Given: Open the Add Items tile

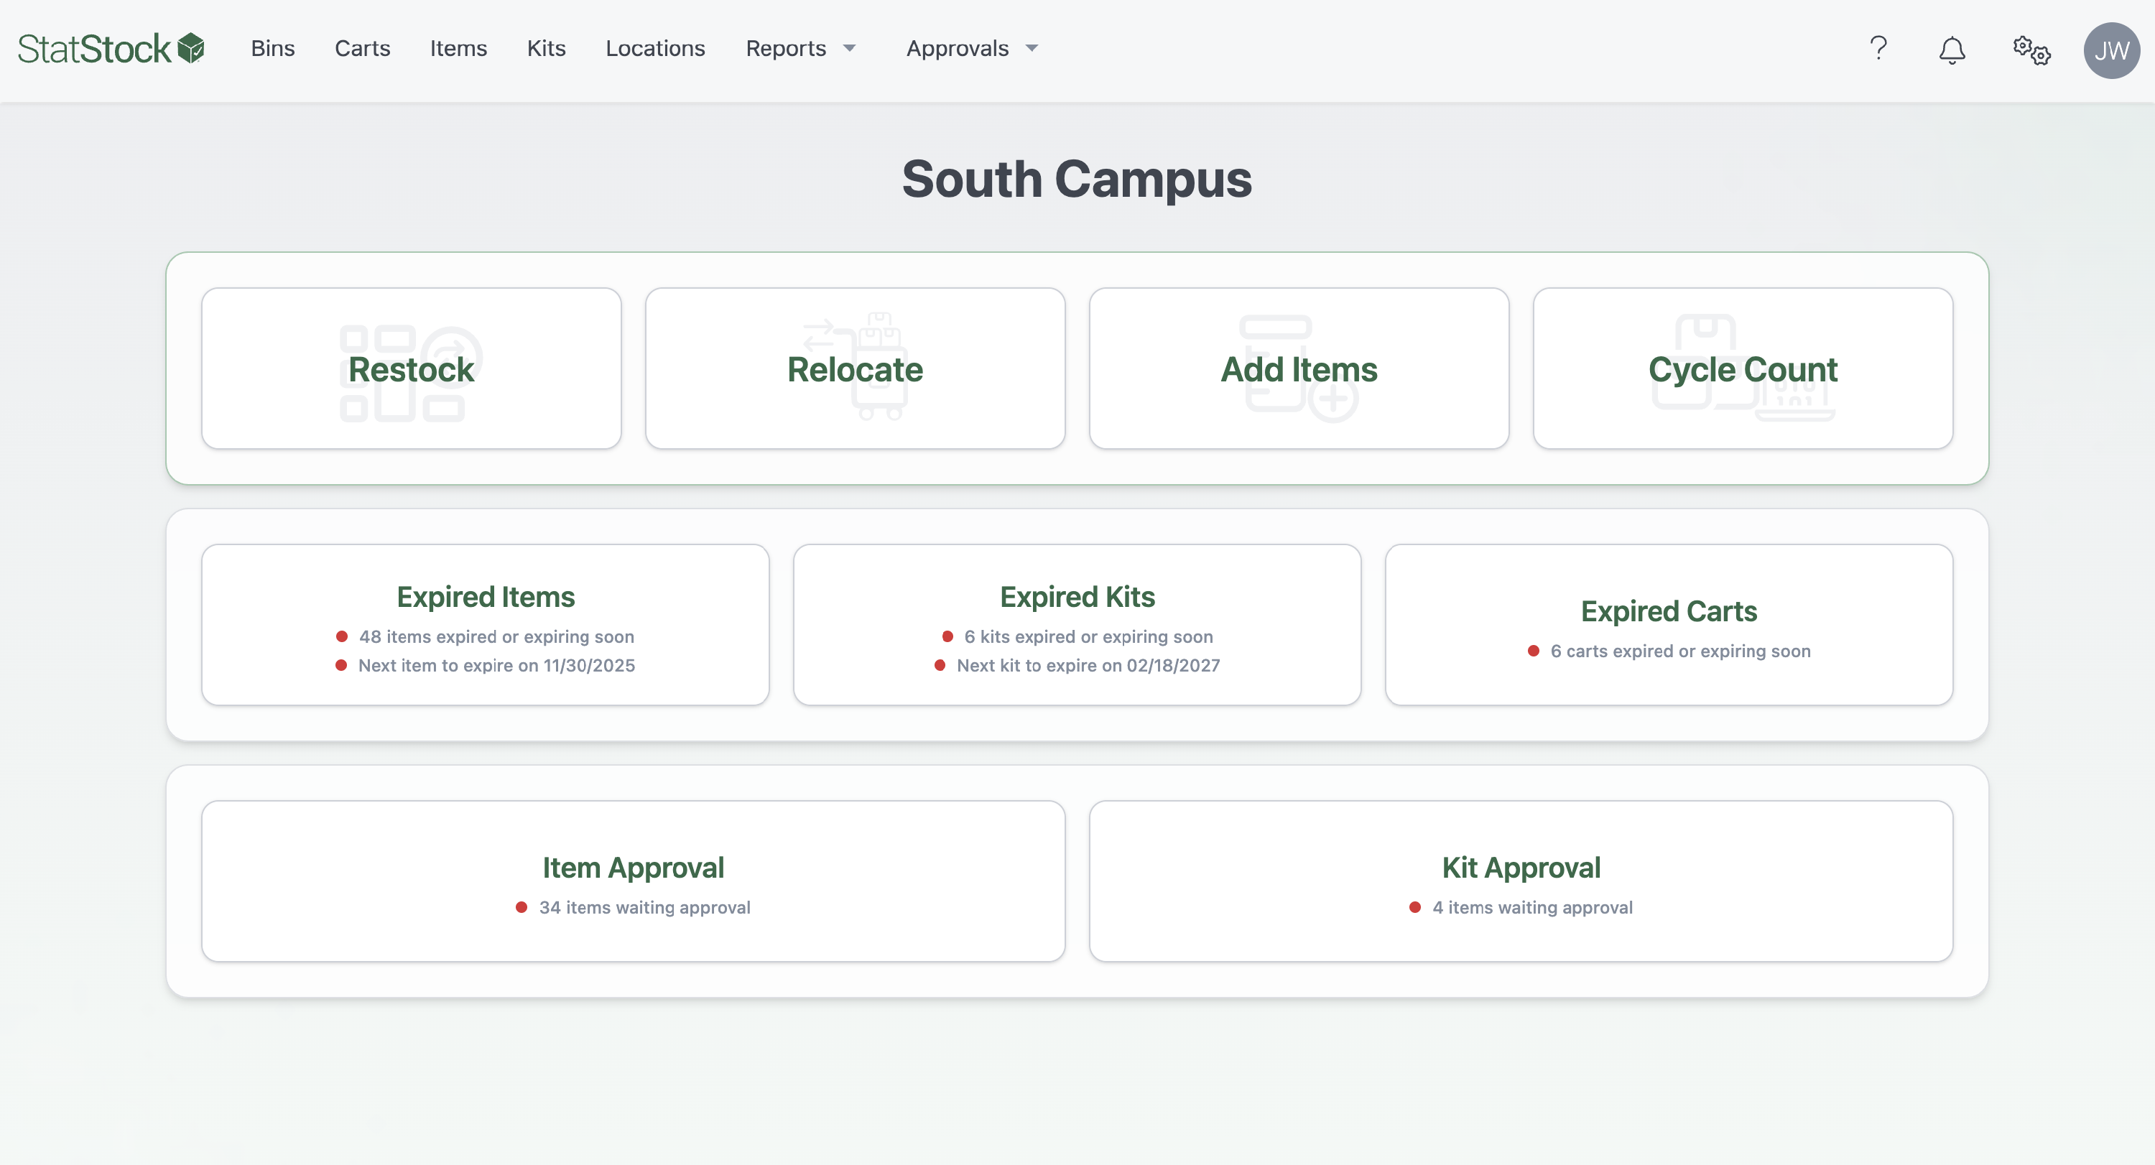Looking at the screenshot, I should click(x=1298, y=368).
